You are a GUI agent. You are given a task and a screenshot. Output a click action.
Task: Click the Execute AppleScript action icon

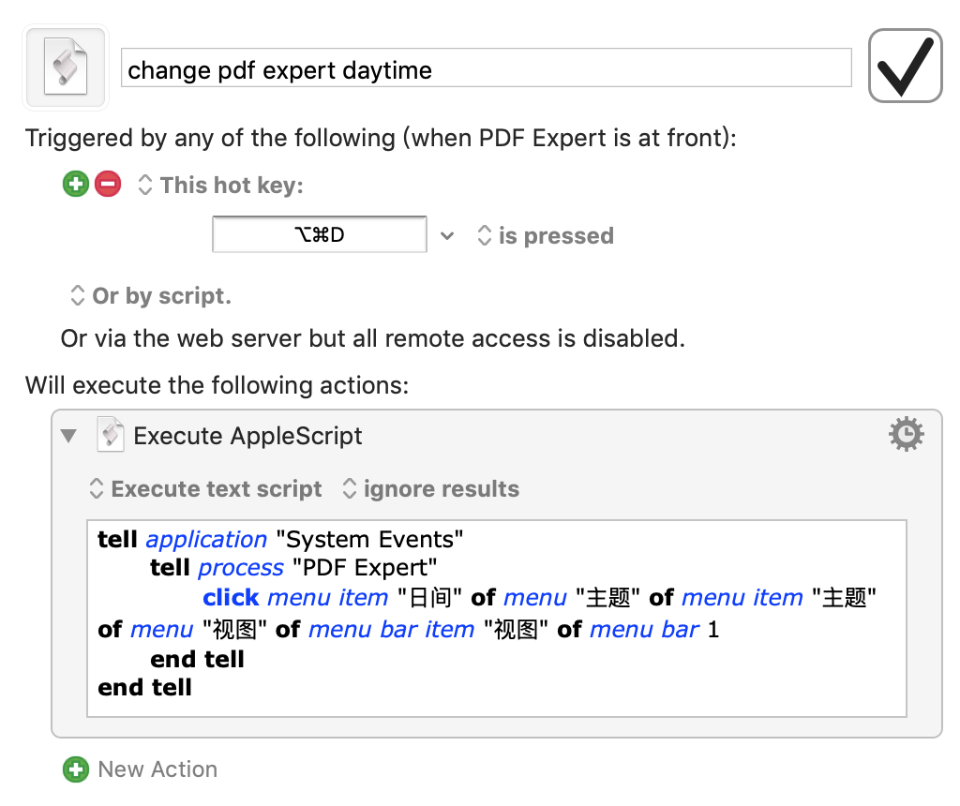point(111,436)
